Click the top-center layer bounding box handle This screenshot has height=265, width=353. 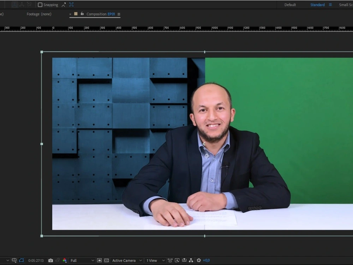coord(205,52)
